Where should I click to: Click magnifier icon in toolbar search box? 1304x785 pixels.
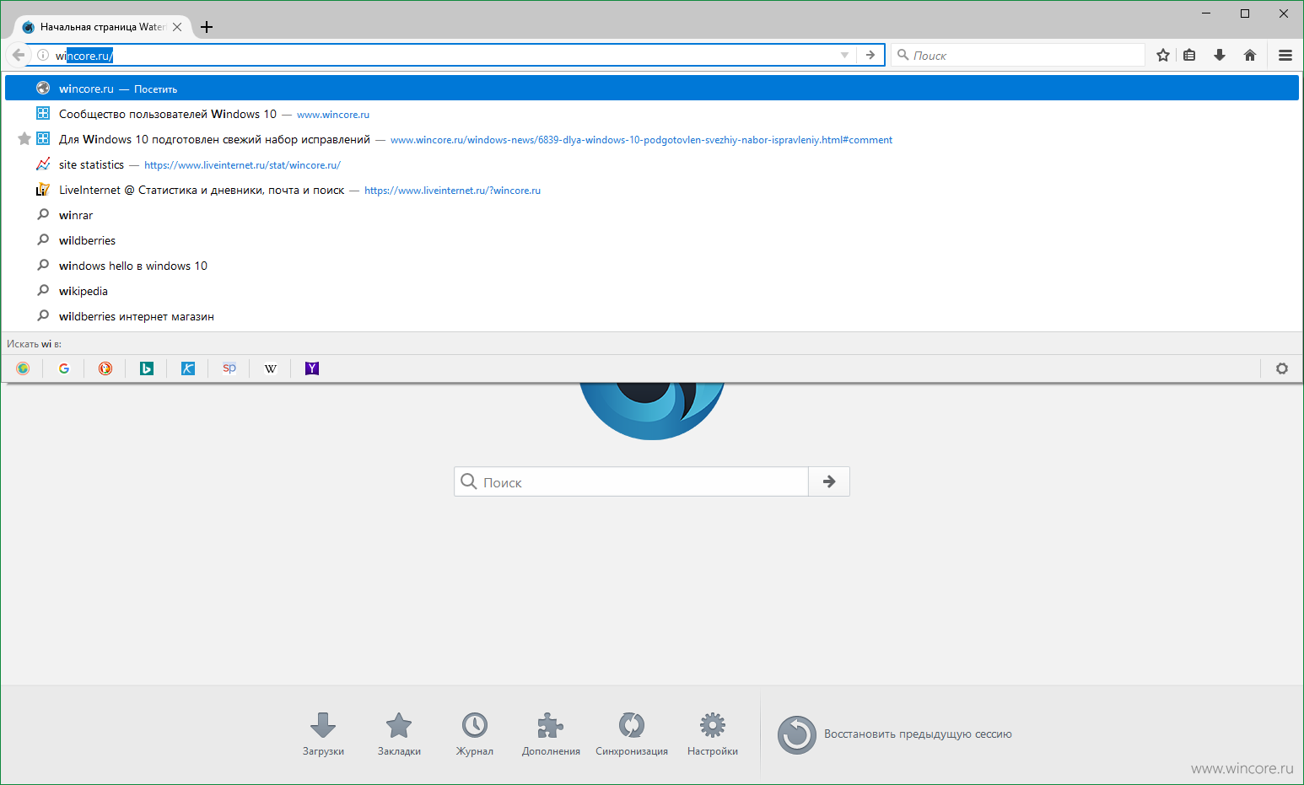click(x=903, y=55)
